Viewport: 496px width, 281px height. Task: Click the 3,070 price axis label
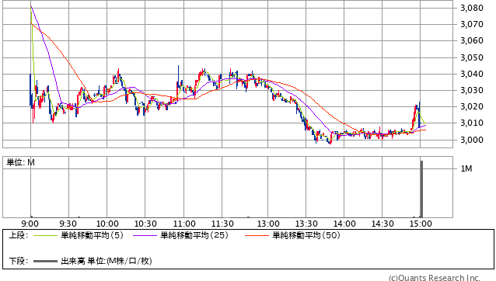click(472, 24)
